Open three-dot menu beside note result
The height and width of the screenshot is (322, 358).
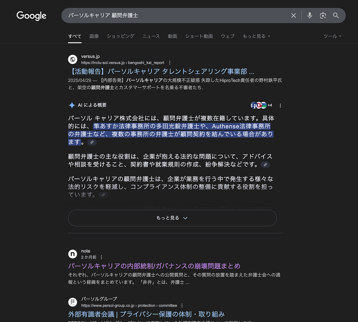point(101,257)
